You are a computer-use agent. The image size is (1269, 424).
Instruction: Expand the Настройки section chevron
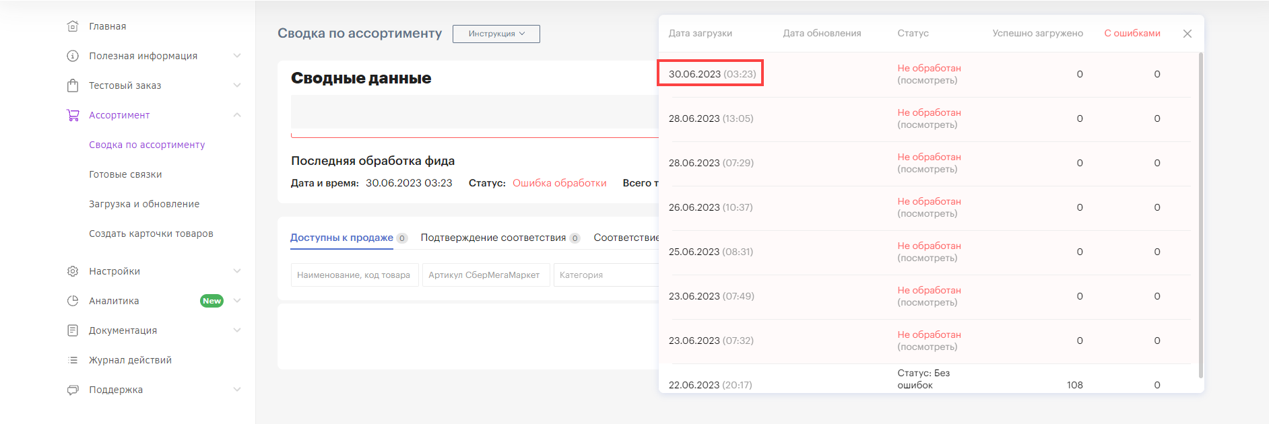point(237,271)
